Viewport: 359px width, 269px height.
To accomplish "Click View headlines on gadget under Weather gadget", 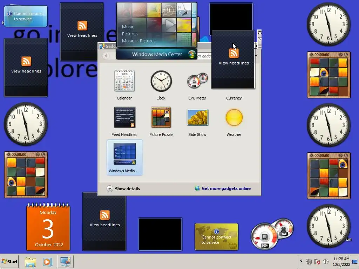I will pos(26,71).
